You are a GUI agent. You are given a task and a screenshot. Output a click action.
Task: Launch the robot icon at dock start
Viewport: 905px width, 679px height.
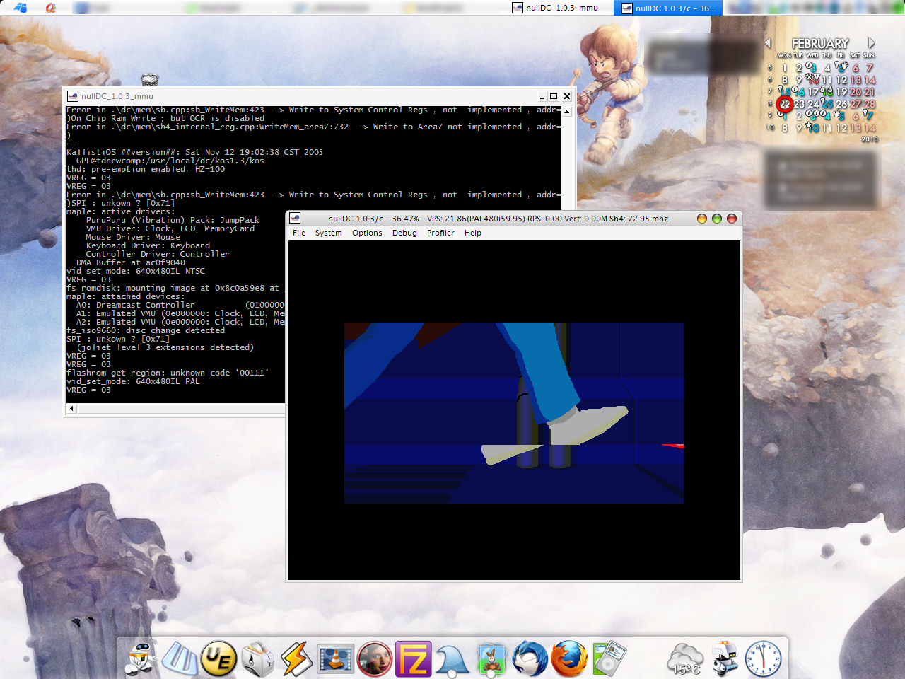pyautogui.click(x=141, y=658)
